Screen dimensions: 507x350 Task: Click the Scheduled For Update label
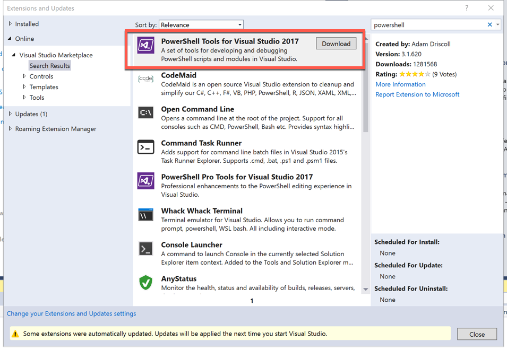[x=408, y=265]
